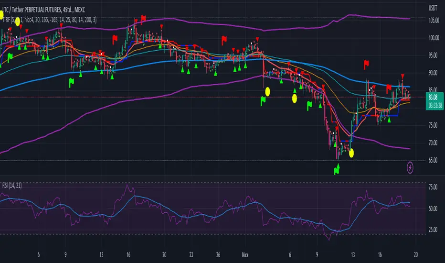Click the 65.00 level on the price scale
This screenshot has height=263, width=445.
click(433, 160)
